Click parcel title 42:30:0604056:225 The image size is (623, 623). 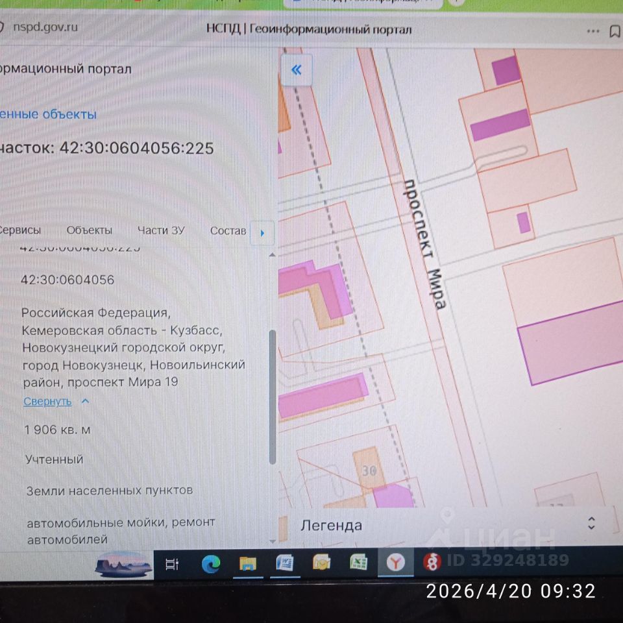pyautogui.click(x=137, y=148)
